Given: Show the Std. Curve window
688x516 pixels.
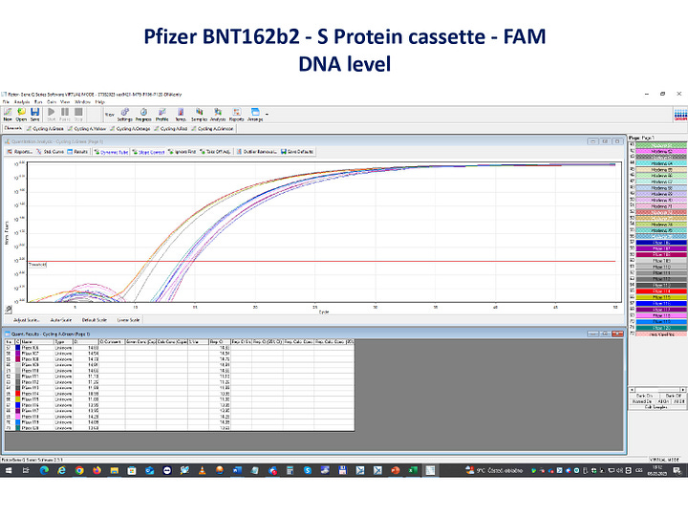Looking at the screenshot, I should 50,152.
